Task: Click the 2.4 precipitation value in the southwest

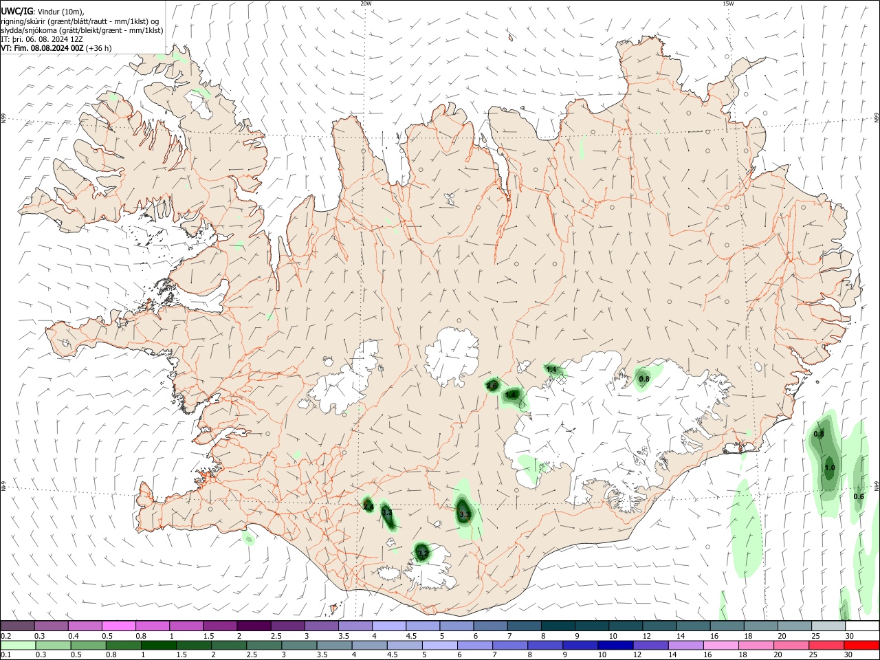Action: click(368, 507)
